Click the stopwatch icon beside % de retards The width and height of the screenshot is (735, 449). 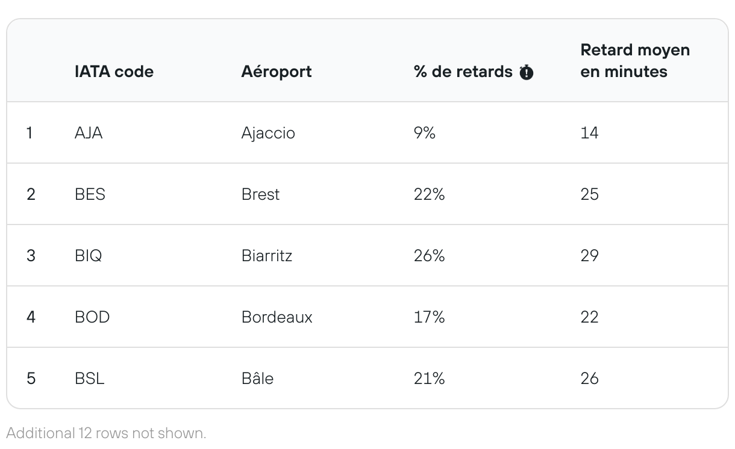point(527,73)
